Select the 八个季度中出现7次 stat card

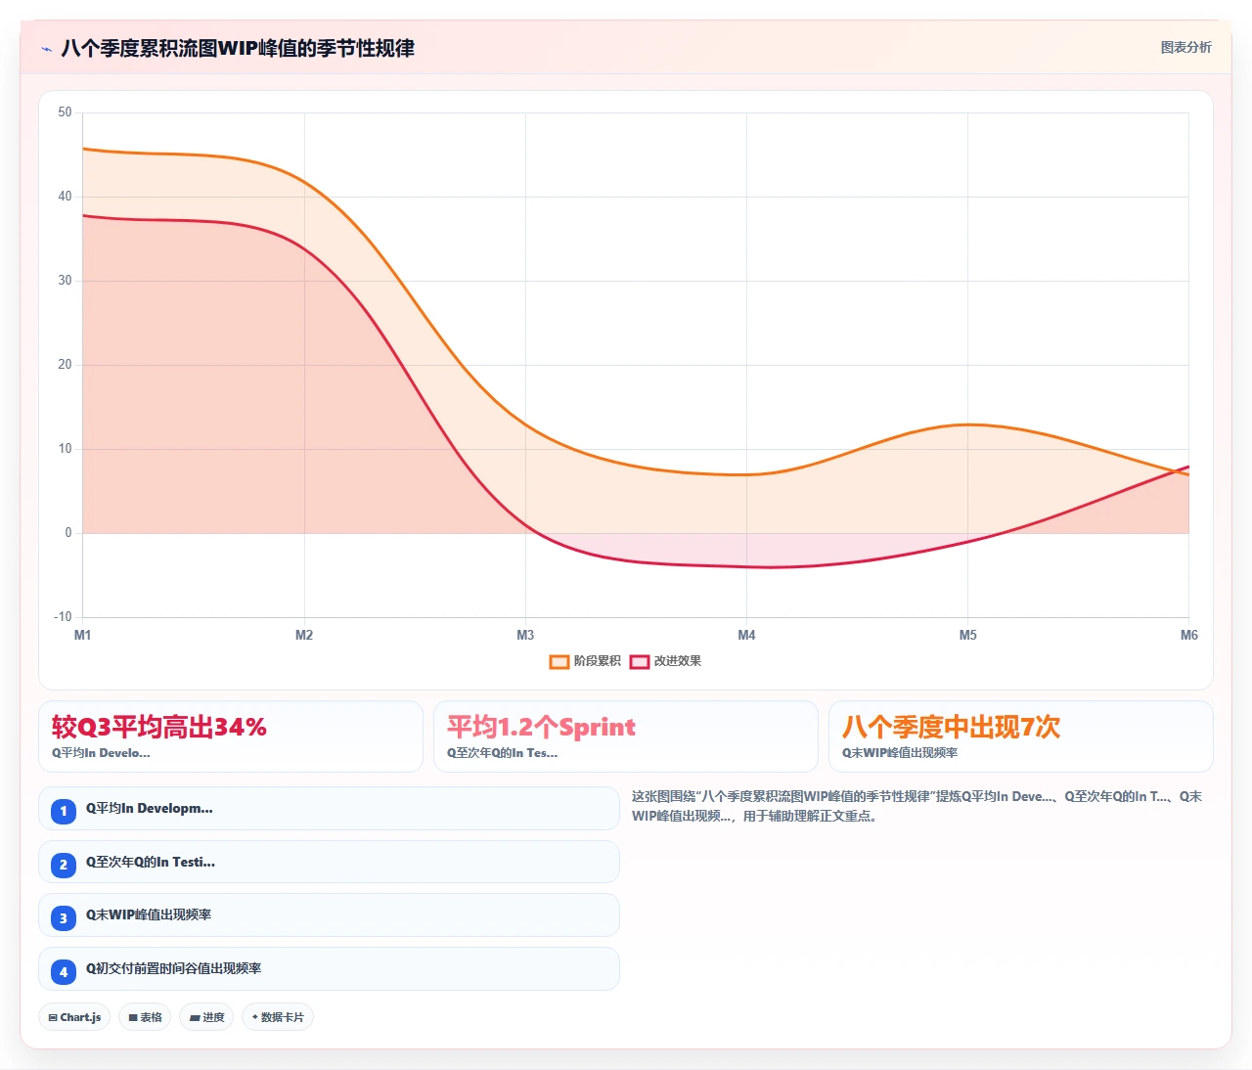[1021, 736]
